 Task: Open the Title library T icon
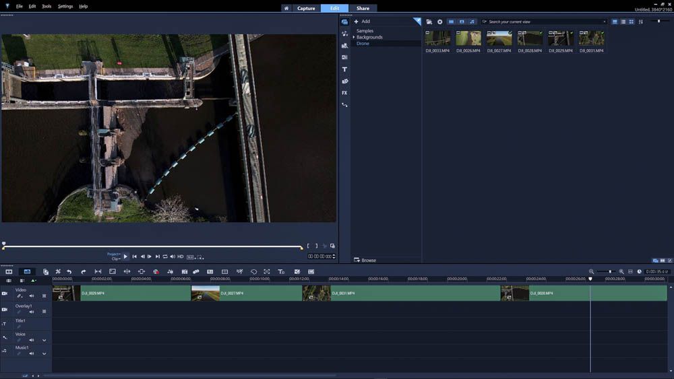pos(344,69)
